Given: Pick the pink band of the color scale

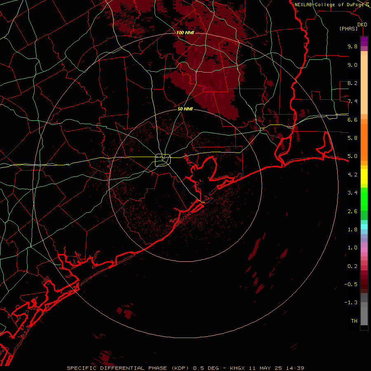Looking at the screenshot, I should [364, 250].
